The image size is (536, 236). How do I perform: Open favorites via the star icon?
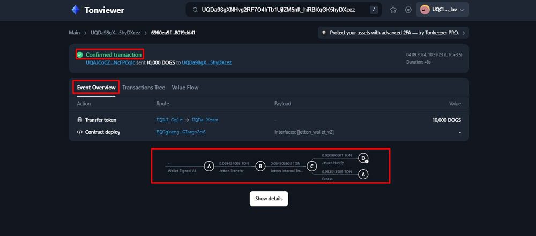(393, 10)
